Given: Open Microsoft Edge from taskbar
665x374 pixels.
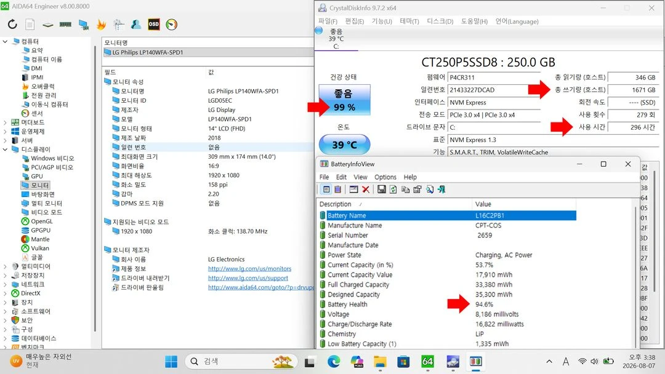Looking at the screenshot, I should [334, 361].
